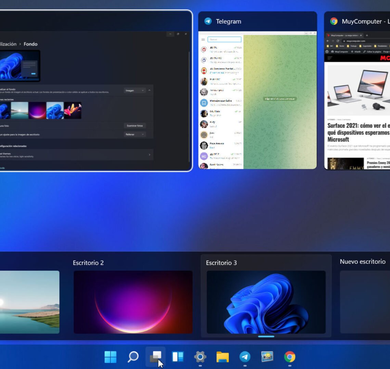The image size is (390, 369).
Task: Open the purple M2 avatar chat
Action: coord(204,156)
